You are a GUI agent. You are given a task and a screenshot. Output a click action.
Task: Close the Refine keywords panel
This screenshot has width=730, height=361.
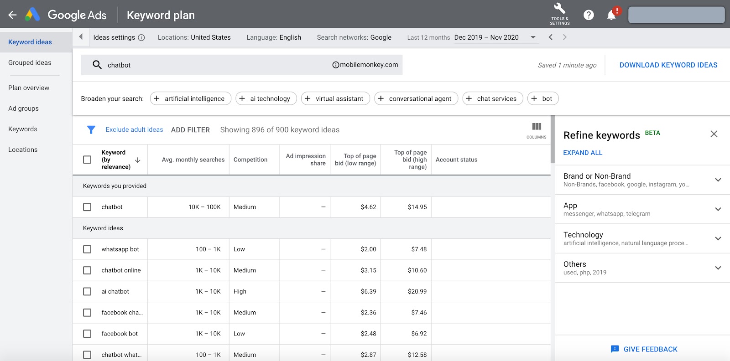(x=714, y=134)
